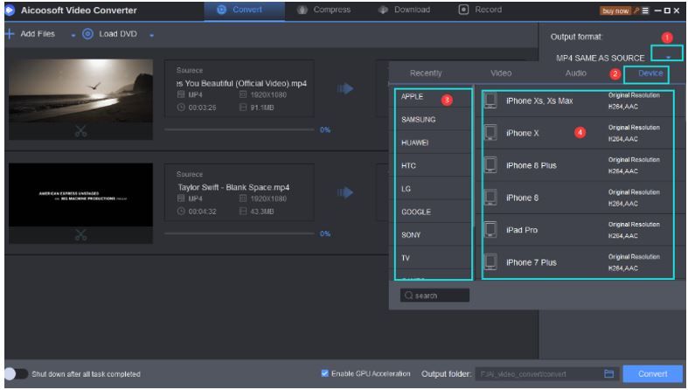Switch to the Convert tab
Screen dimensions: 688x390
[x=245, y=10]
